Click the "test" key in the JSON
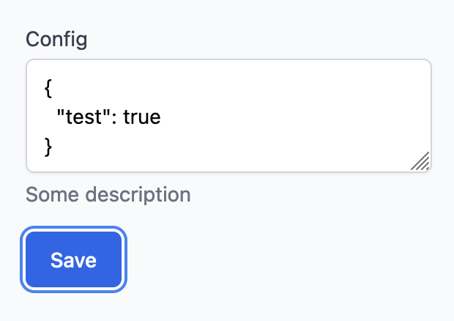Screen dimensions: 454x321 click(77, 117)
